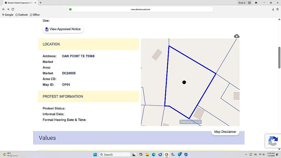Select the Denton Central Appraisal District tab
The height and width of the screenshot is (158, 281).
point(20,3)
